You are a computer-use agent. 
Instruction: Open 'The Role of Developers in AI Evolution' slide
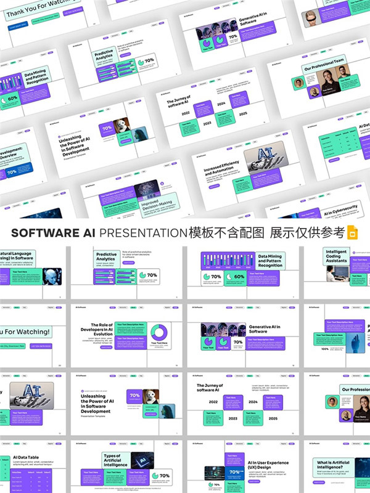tap(126, 335)
